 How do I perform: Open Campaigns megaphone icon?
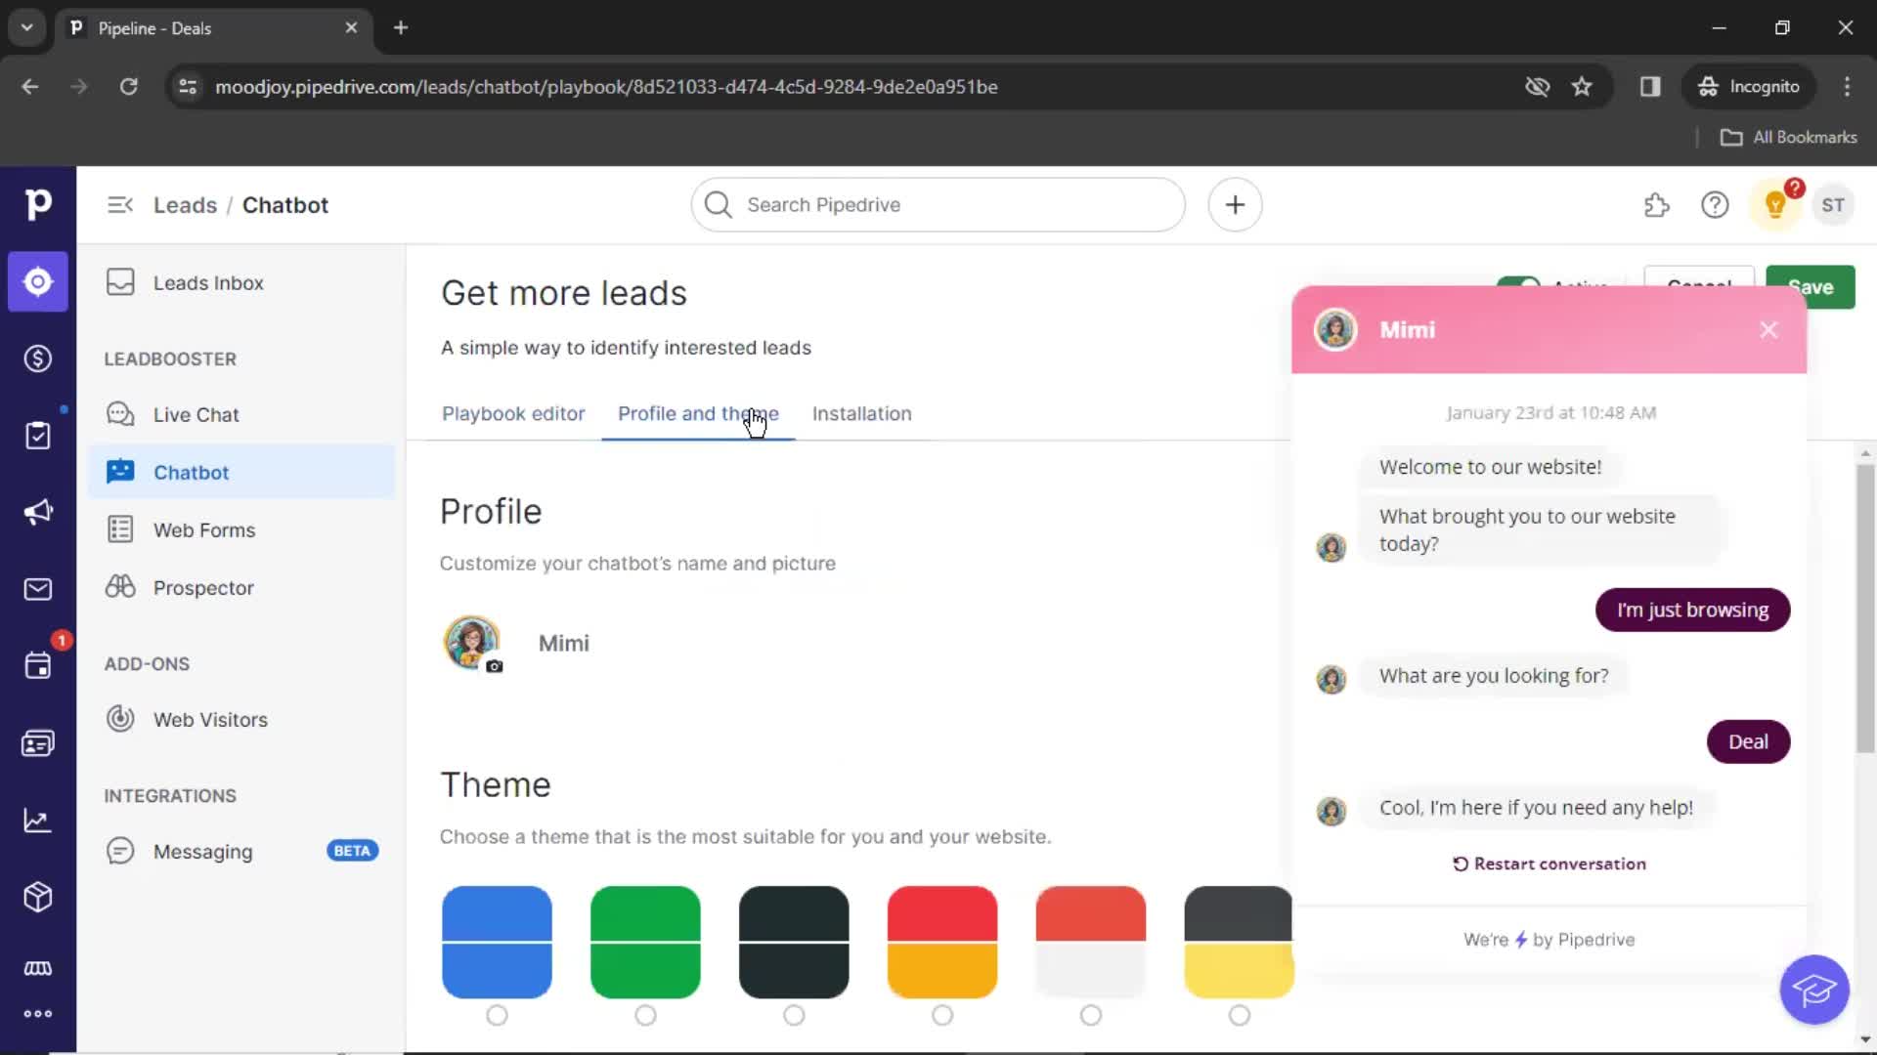click(37, 512)
